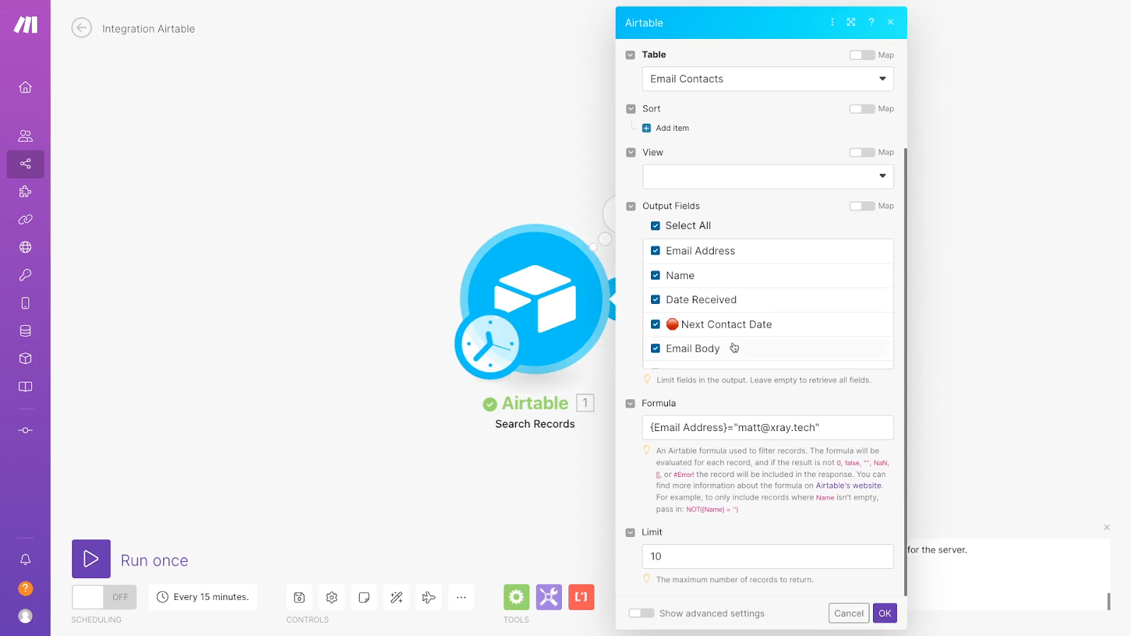Viewport: 1131px width, 636px height.
Task: Open the Team icon in sidebar
Action: 25,136
